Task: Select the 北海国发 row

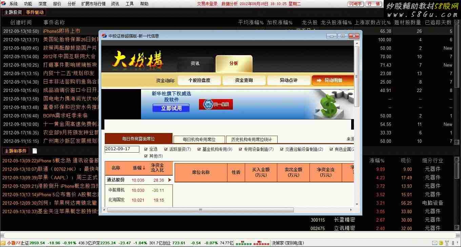Action: point(139,200)
